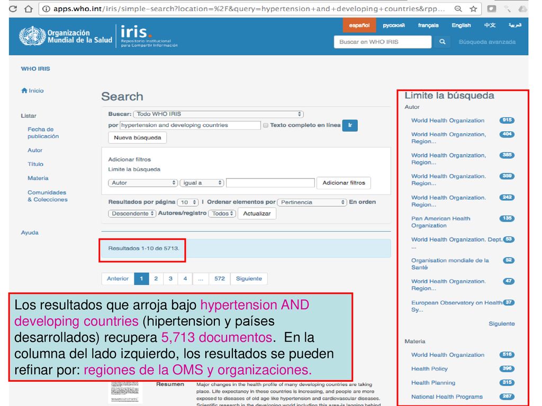The image size is (542, 406).
Task: Filter by author World Health Organization 915
Action: 448,121
